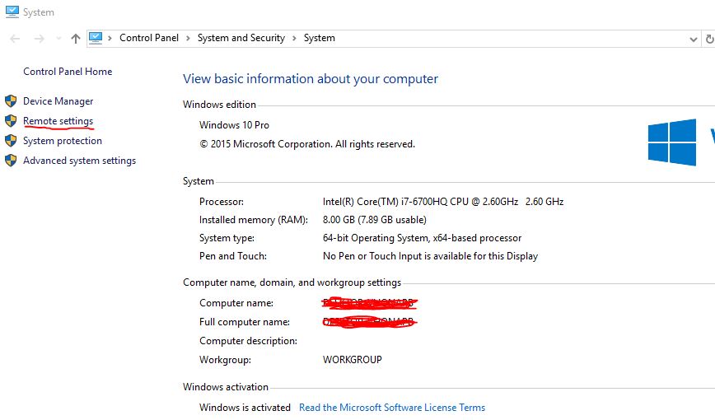The image size is (715, 420).
Task: Click 'View basic information about your computer' heading
Action: pyautogui.click(x=311, y=79)
